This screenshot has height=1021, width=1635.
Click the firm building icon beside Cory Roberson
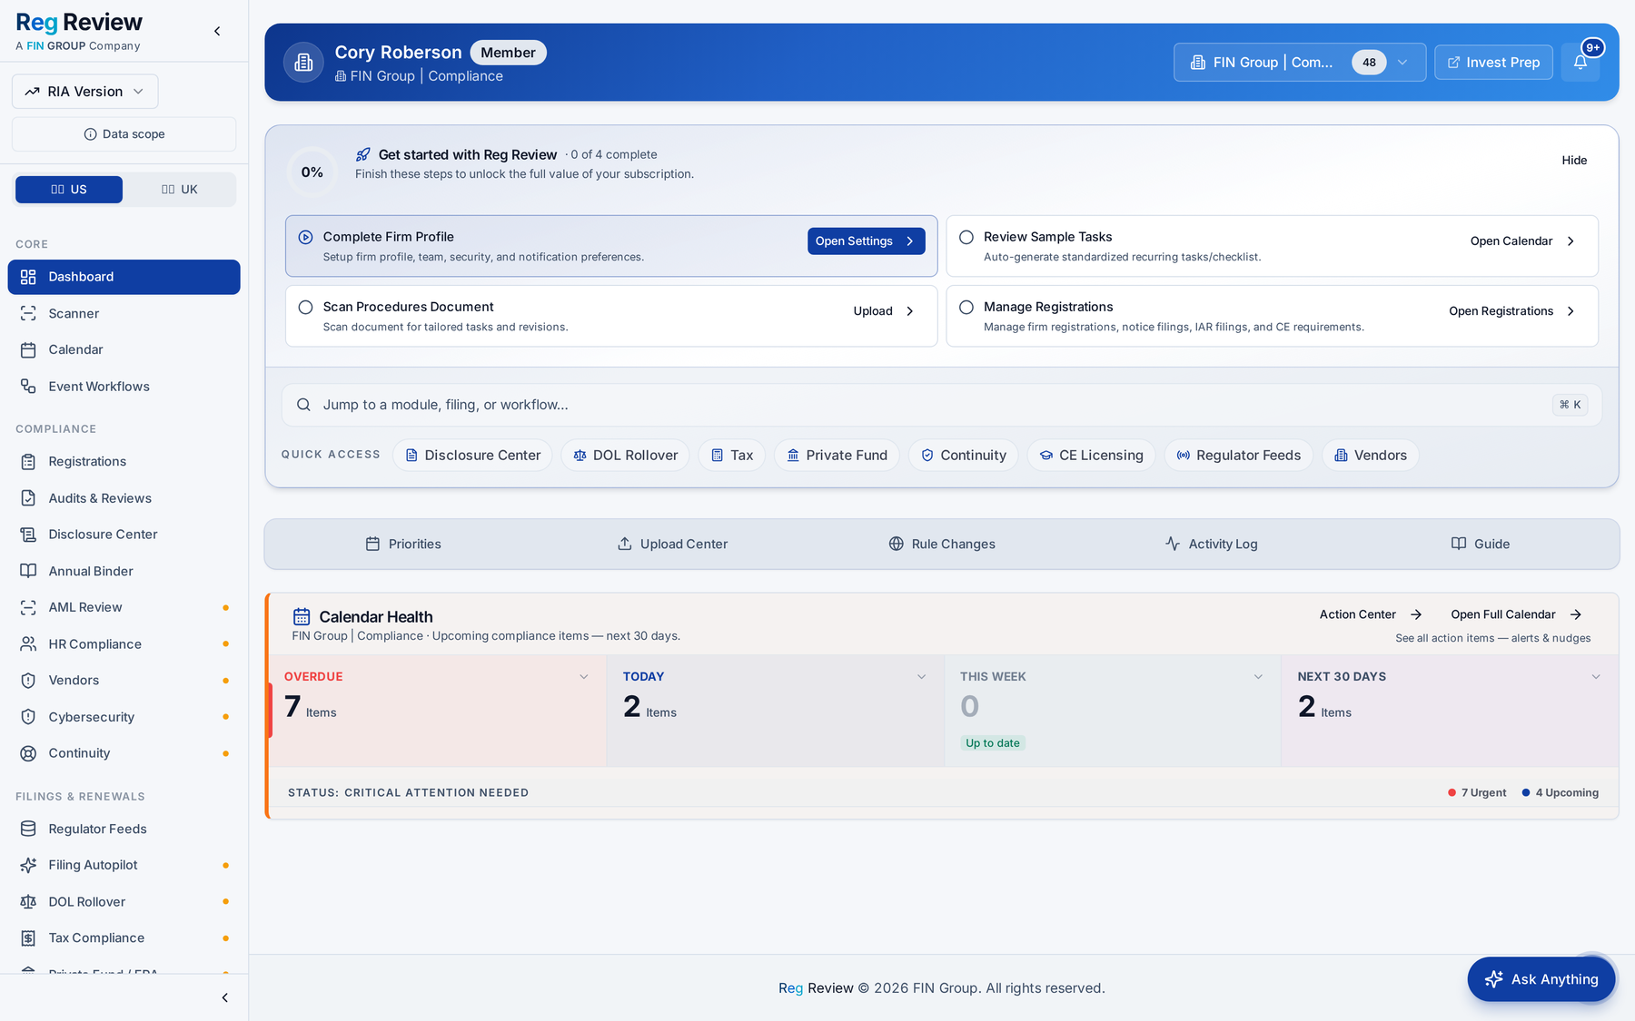point(303,63)
